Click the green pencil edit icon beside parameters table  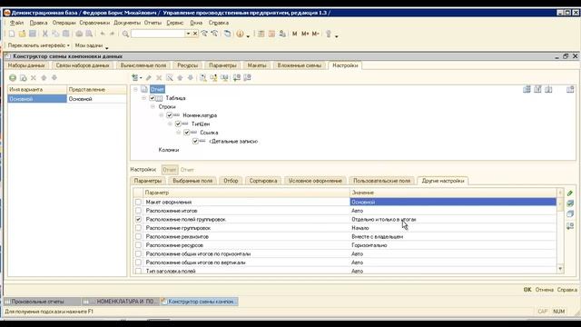(570, 193)
